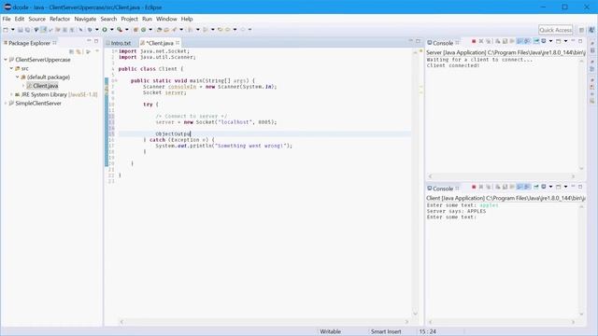Click the Save All toolbar icon
Image resolution: width=598 pixels, height=336 pixels.
coord(27,29)
